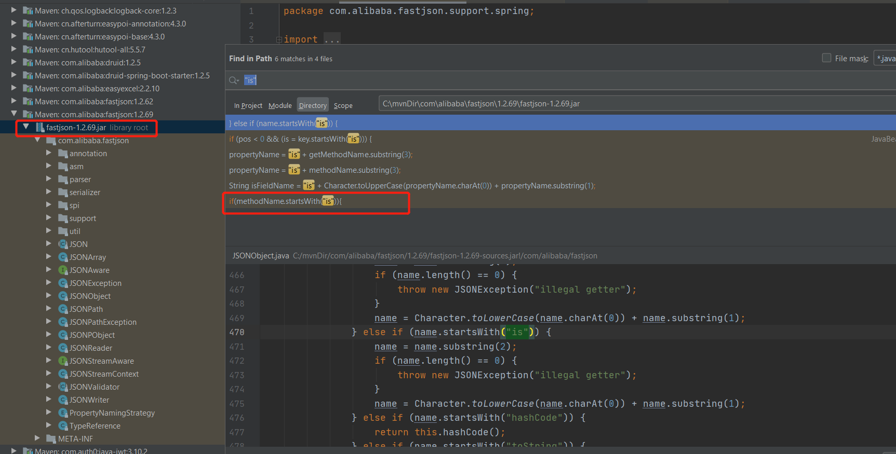Expand the serializer package
Viewport: 896px width, 454px height.
(x=49, y=192)
